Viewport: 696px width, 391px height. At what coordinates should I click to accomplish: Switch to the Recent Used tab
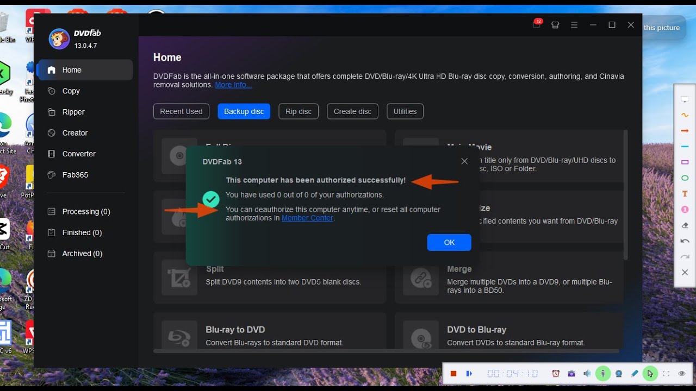181,111
